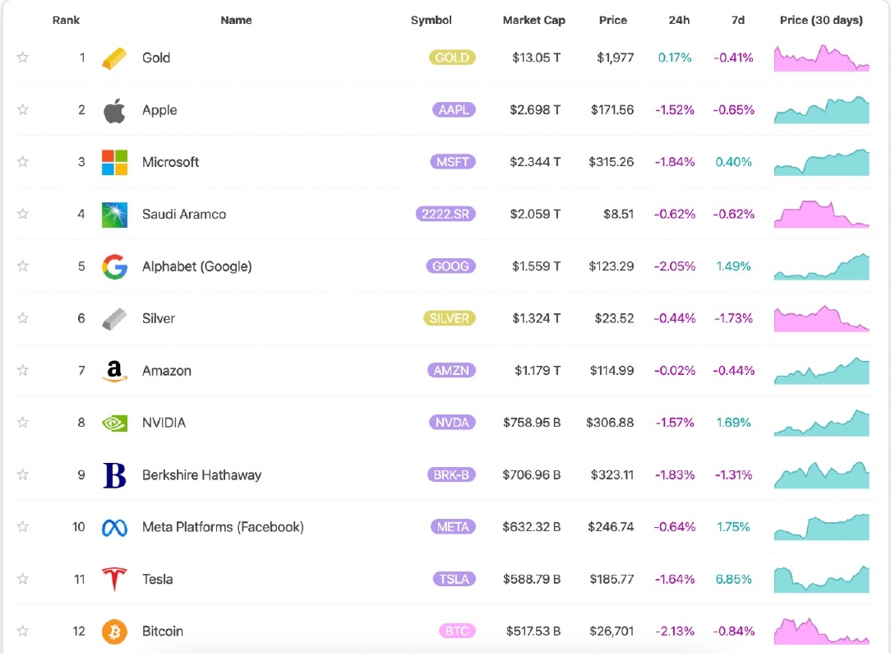This screenshot has width=891, height=657.
Task: Click the Gold bar icon
Action: coord(114,58)
